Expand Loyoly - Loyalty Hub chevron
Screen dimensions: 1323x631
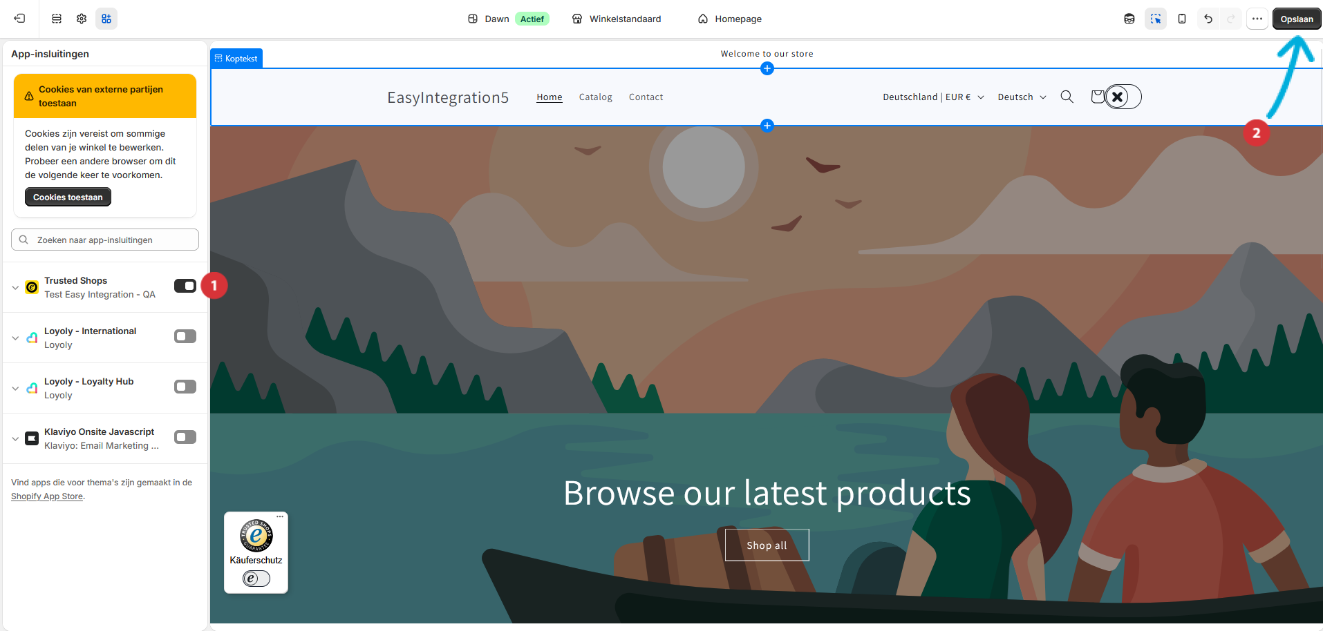pyautogui.click(x=15, y=388)
